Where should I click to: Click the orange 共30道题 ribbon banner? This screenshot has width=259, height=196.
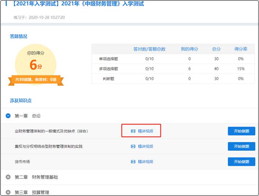(x=36, y=80)
